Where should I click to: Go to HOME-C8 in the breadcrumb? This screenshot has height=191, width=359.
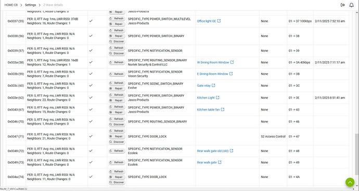pos(11,5)
